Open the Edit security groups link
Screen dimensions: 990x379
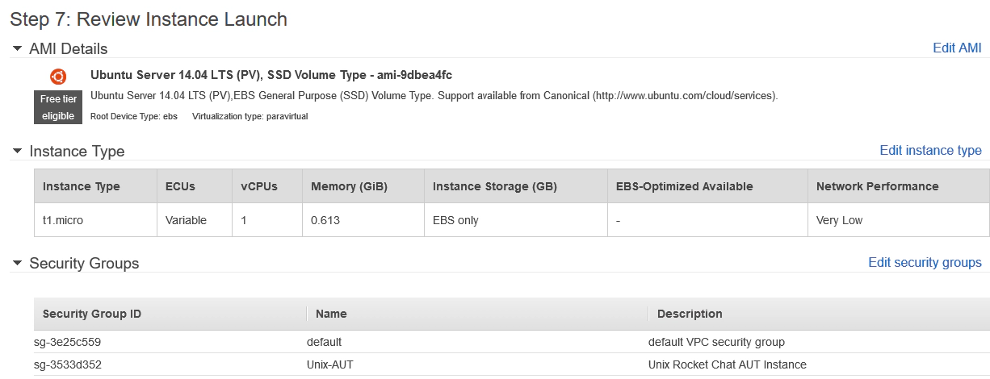point(925,262)
